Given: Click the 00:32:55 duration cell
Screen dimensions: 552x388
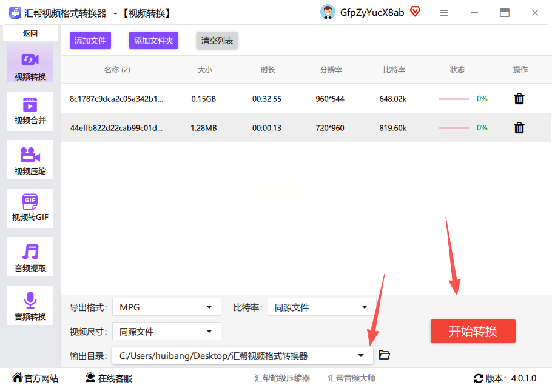Looking at the screenshot, I should [x=267, y=99].
